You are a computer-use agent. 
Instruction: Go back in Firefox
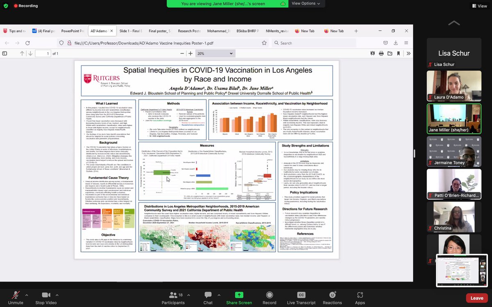7,43
